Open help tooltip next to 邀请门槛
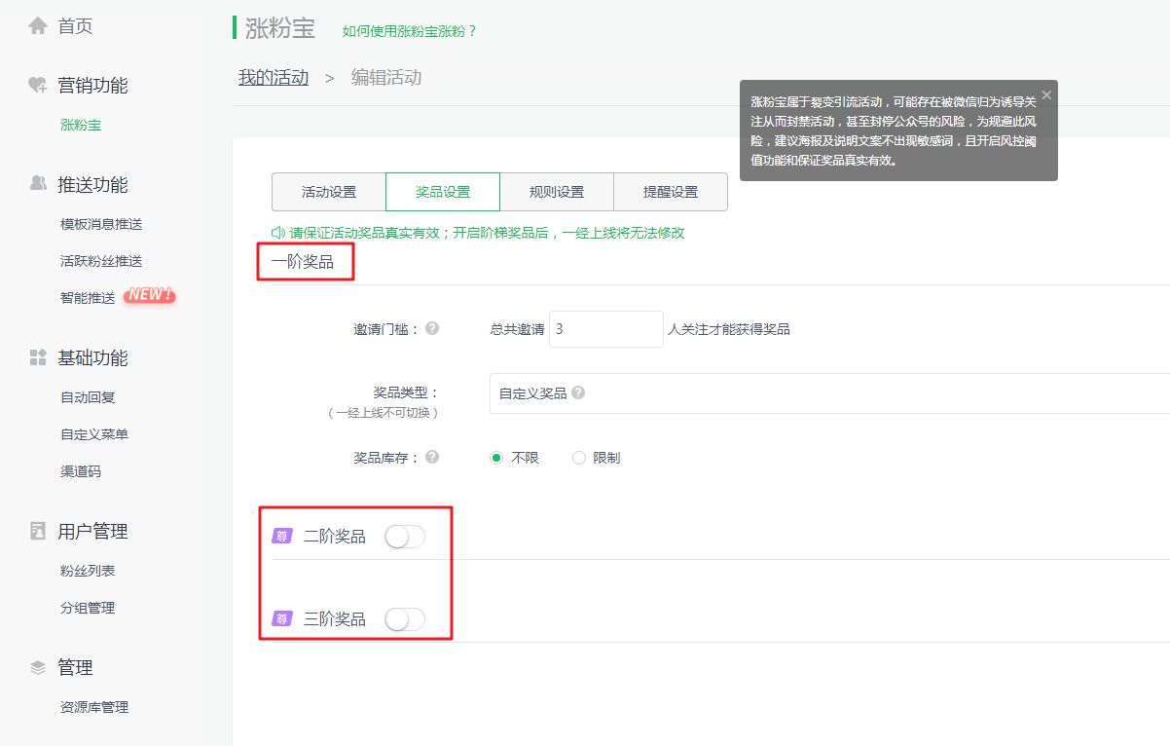Image resolution: width=1170 pixels, height=746 pixels. [431, 328]
